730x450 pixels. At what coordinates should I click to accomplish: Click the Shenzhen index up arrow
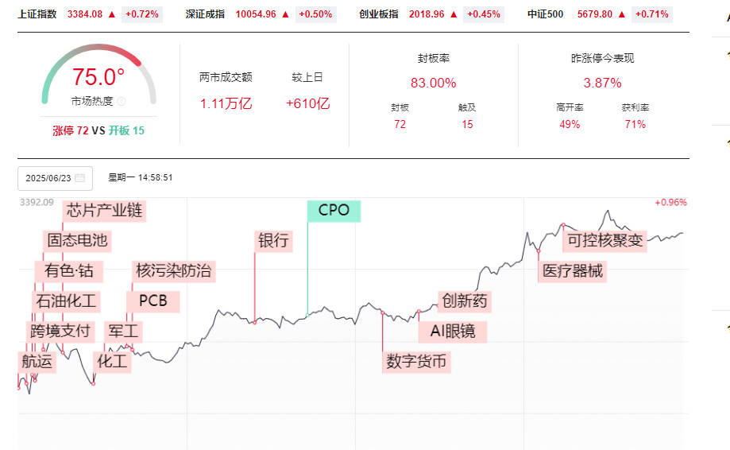pyautogui.click(x=285, y=14)
